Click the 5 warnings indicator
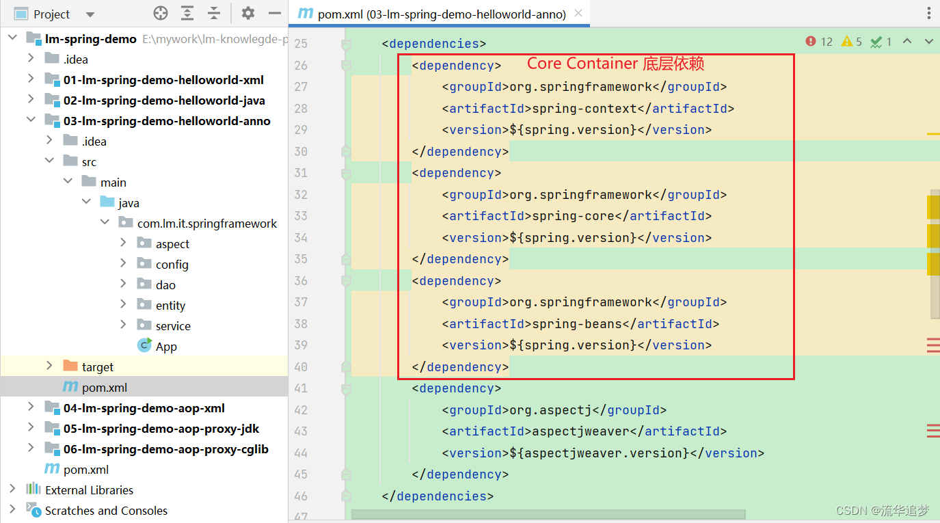 tap(852, 42)
